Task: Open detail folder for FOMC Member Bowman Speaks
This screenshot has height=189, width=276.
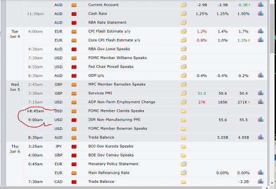Action: tap(183, 129)
